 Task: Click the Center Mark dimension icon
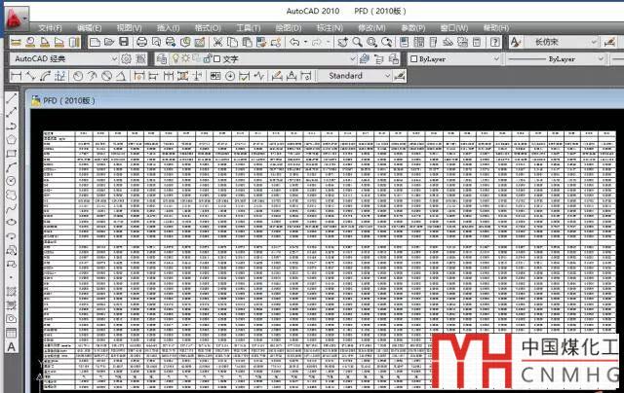coord(230,76)
